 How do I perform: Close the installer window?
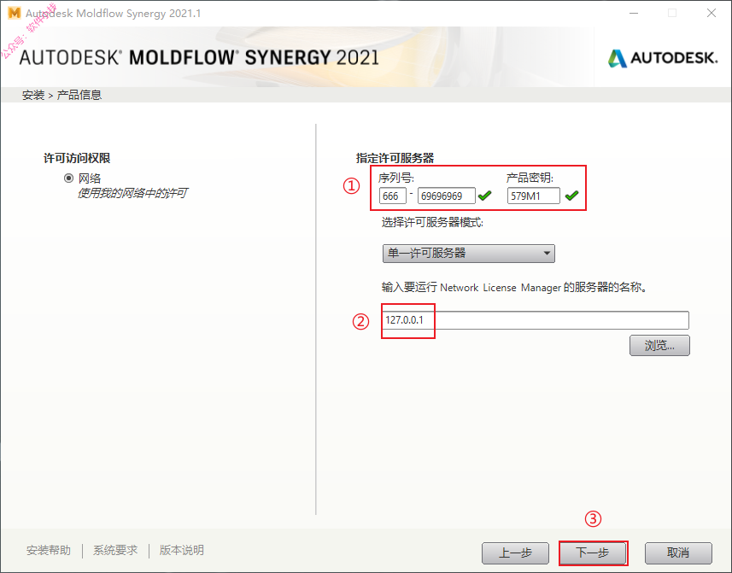coord(712,13)
